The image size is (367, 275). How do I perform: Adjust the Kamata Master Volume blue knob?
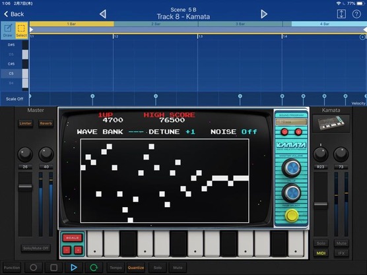click(291, 168)
